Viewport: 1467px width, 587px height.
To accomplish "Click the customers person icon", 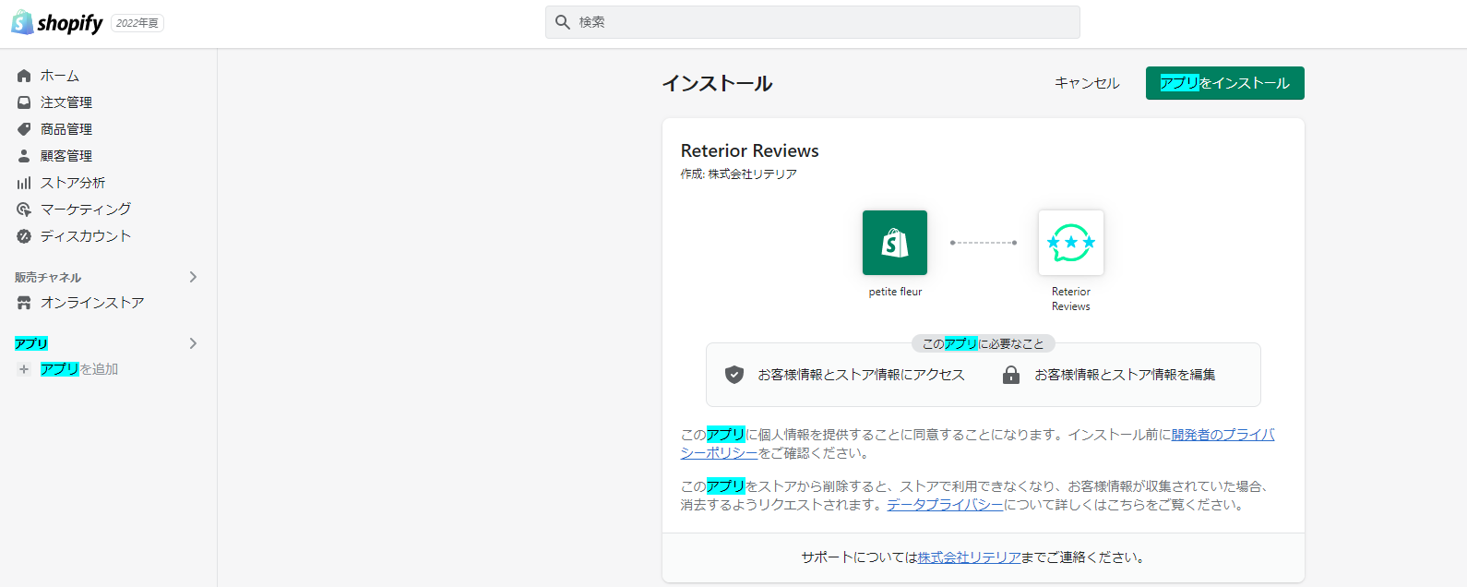I will click(24, 156).
